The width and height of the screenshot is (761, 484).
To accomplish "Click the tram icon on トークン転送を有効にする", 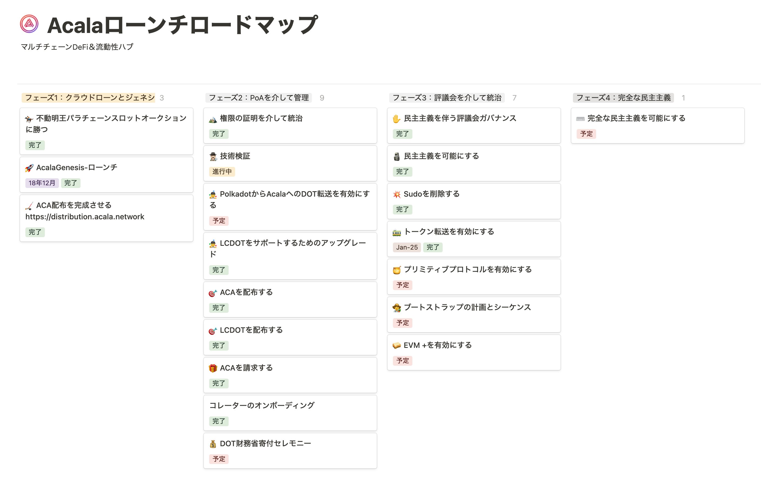I will (397, 232).
